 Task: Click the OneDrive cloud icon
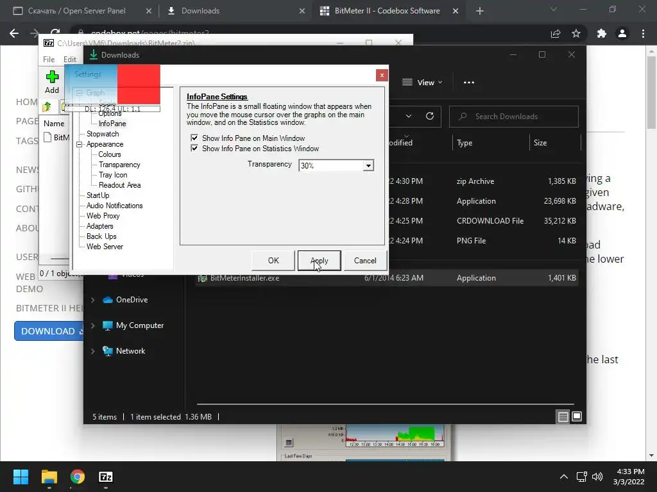(108, 300)
